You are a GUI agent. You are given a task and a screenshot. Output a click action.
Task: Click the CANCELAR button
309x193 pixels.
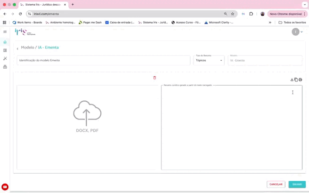[276, 184]
